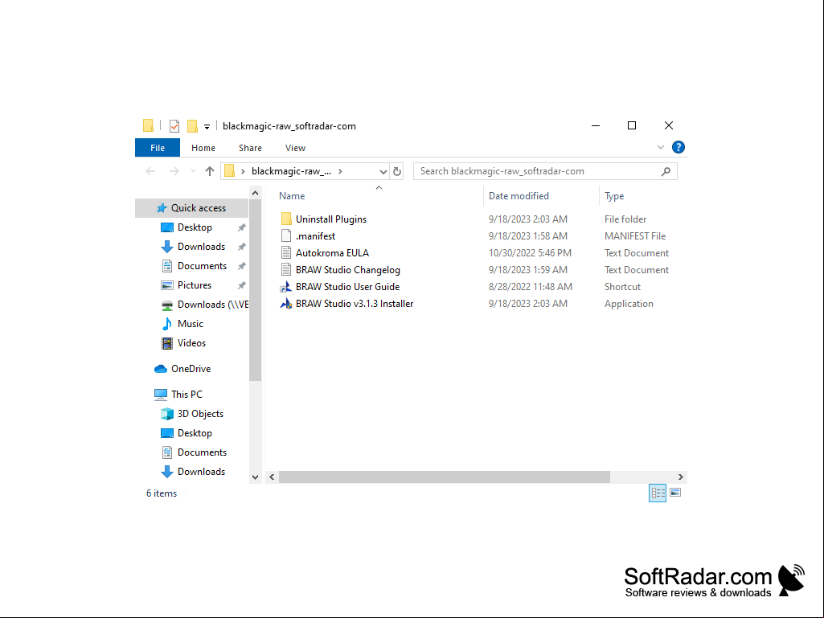Go up one folder level
Image resolution: width=824 pixels, height=618 pixels.
(210, 171)
